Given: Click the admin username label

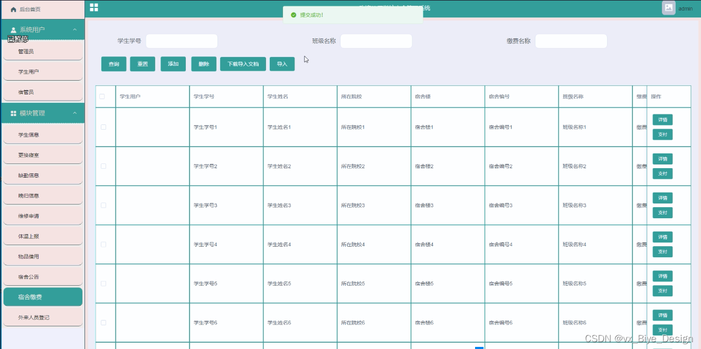Looking at the screenshot, I should (685, 8).
